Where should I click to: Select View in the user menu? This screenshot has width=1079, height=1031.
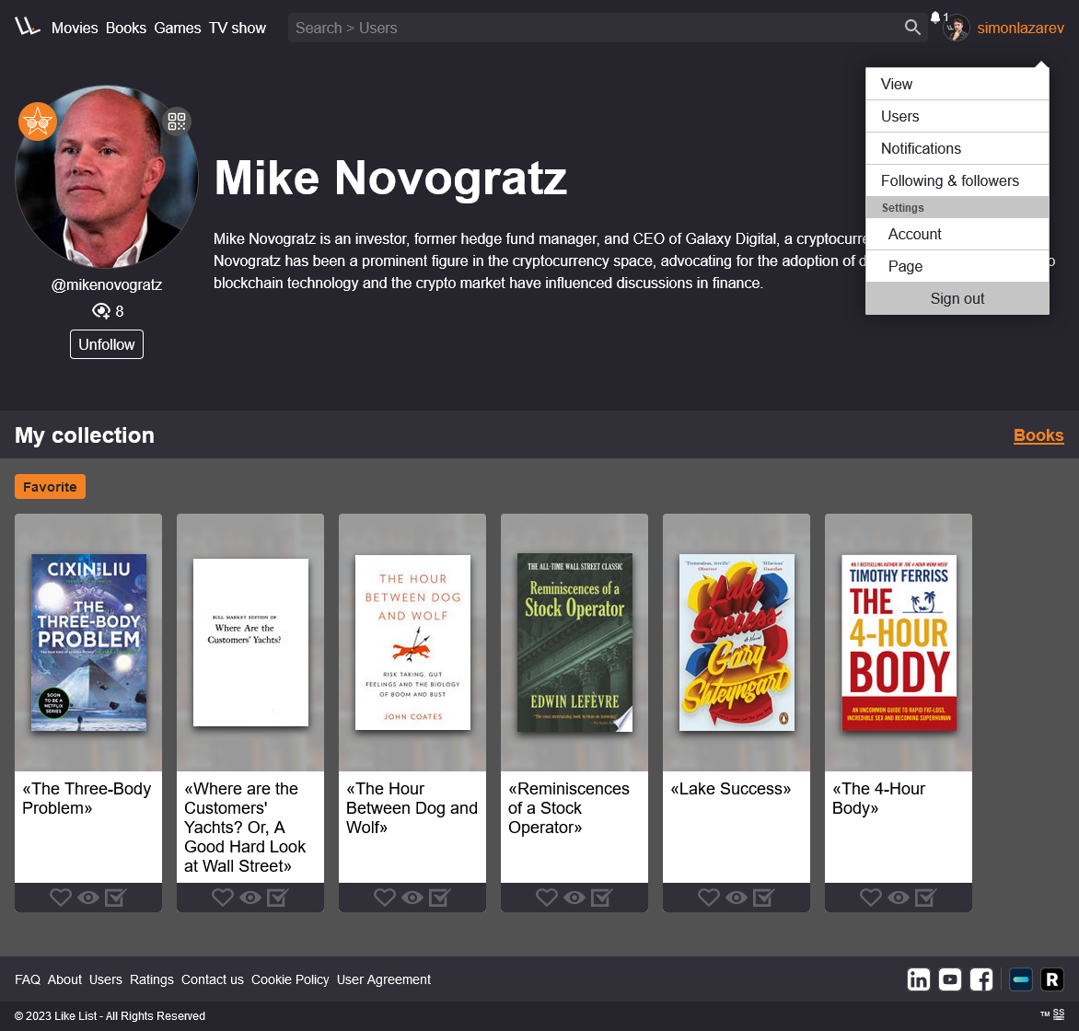point(957,84)
